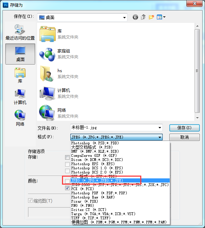205x228 pixels.
Task: Toggle the first checkbox in 存储 options
Action: pyautogui.click(x=67, y=157)
